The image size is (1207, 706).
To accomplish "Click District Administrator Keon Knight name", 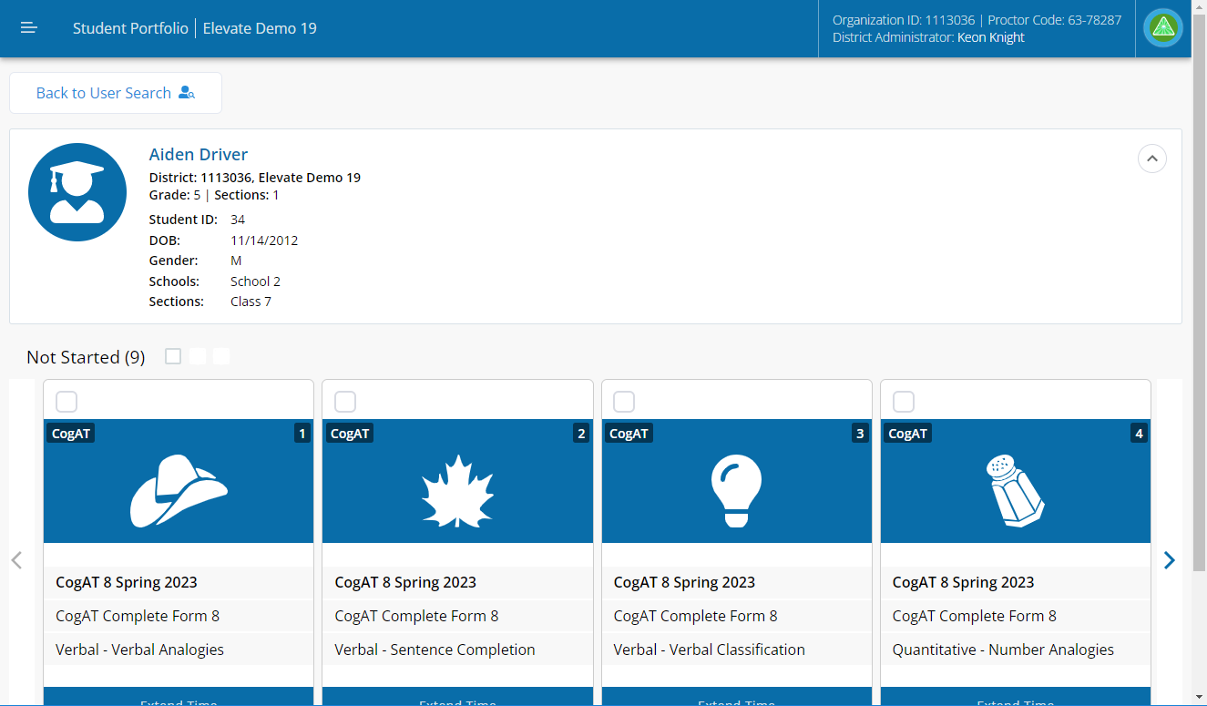I will 991,37.
